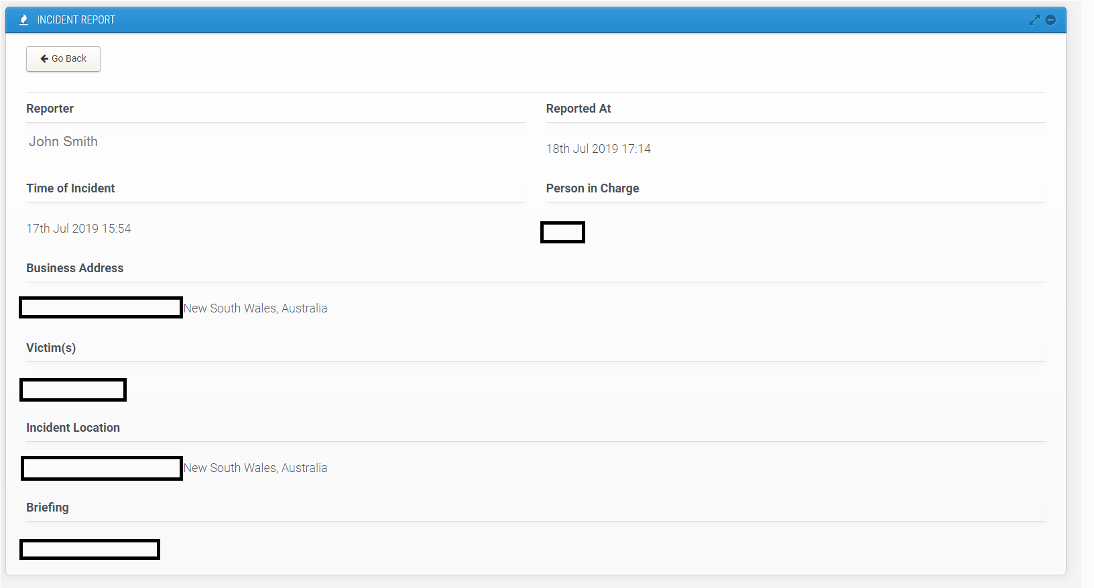Collapse the Incident Report panel
1094x588 pixels.
(1050, 20)
